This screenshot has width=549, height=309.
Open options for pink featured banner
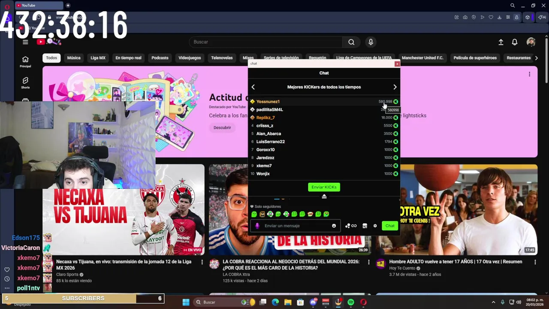coord(529,74)
